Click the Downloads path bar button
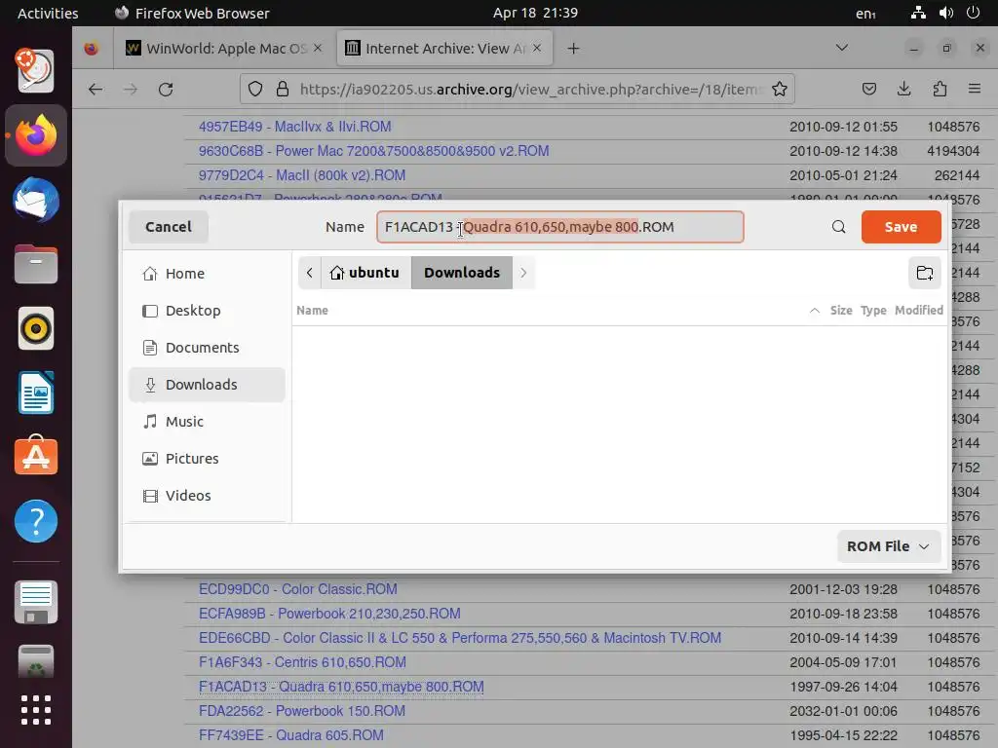Image resolution: width=998 pixels, height=748 pixels. 462,273
